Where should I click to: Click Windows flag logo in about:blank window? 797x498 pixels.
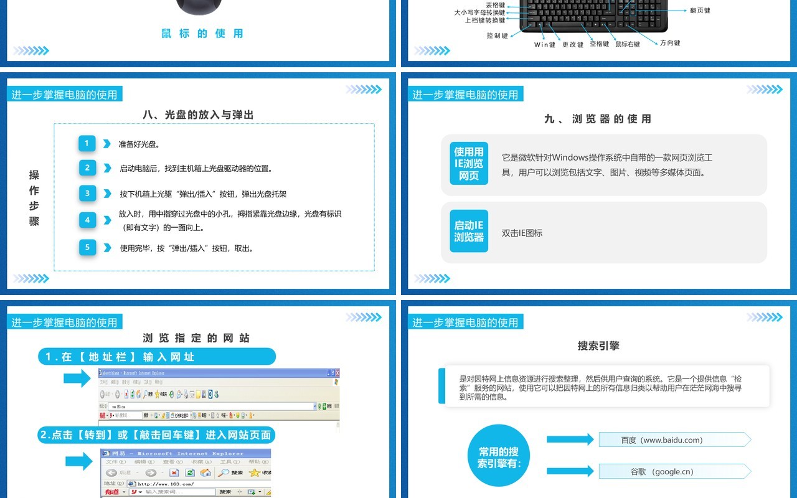click(x=336, y=382)
